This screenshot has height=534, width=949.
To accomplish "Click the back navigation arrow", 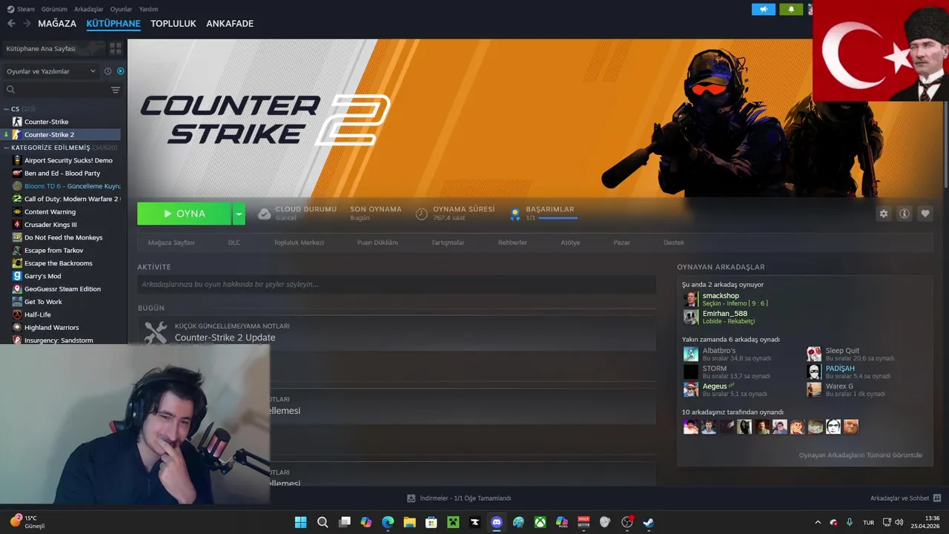I will (x=11, y=24).
